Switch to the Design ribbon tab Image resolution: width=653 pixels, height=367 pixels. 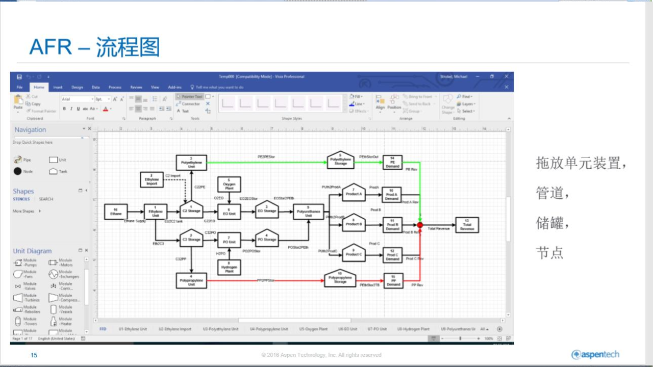point(77,87)
